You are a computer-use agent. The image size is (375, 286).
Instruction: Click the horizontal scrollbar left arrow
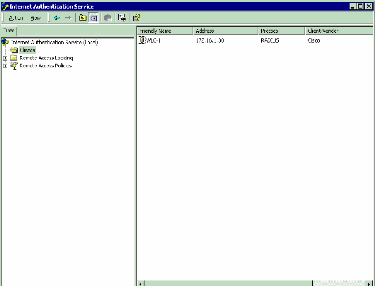click(141, 284)
